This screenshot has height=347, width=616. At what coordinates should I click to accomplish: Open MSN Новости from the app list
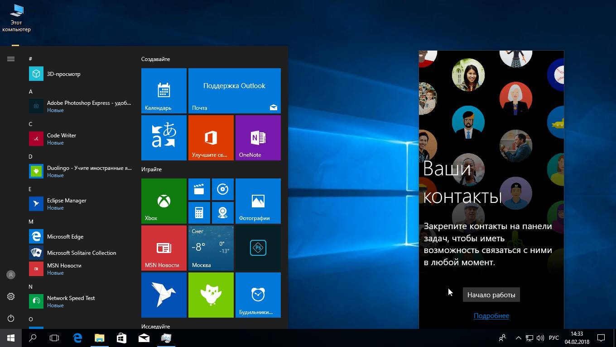(81, 269)
